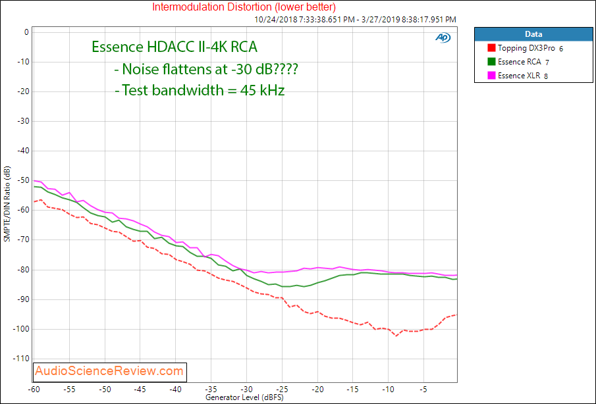Click the number 8 beside Essence XLR

(546, 76)
